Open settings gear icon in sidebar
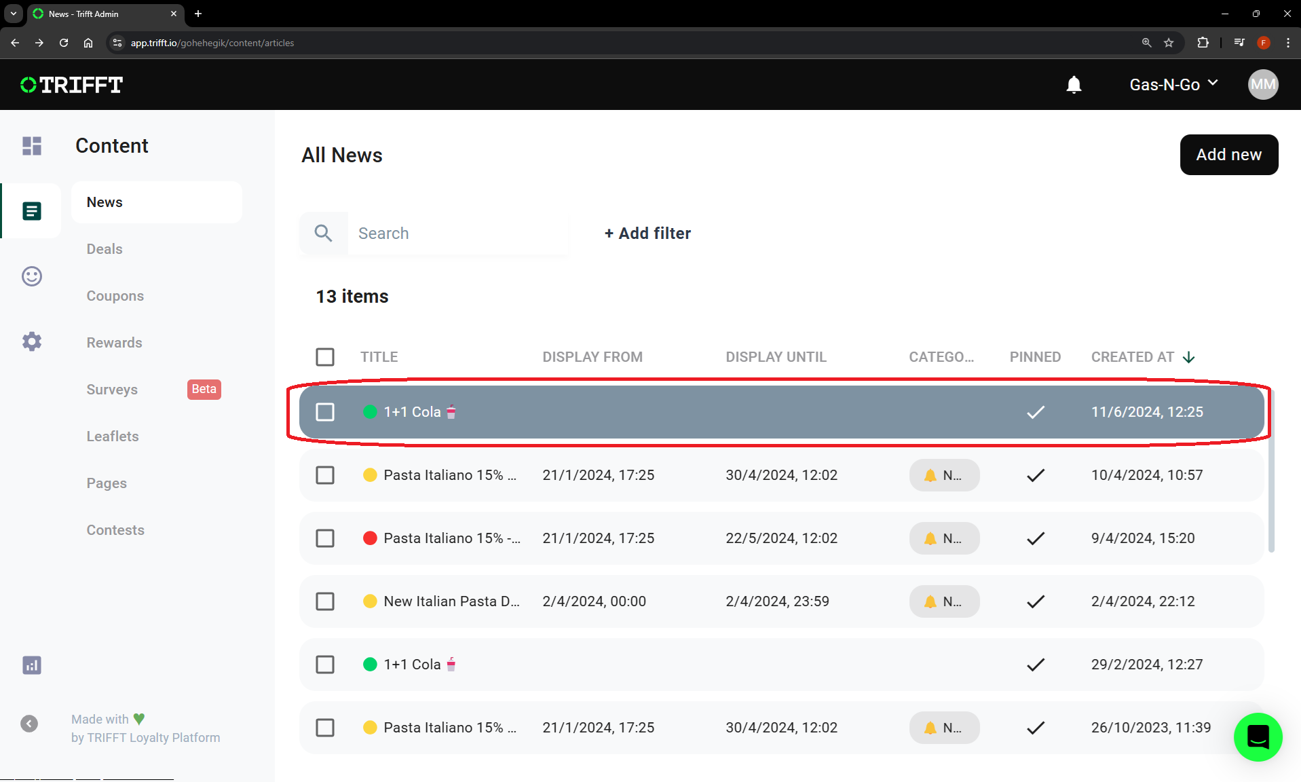Viewport: 1301px width, 782px height. point(32,341)
